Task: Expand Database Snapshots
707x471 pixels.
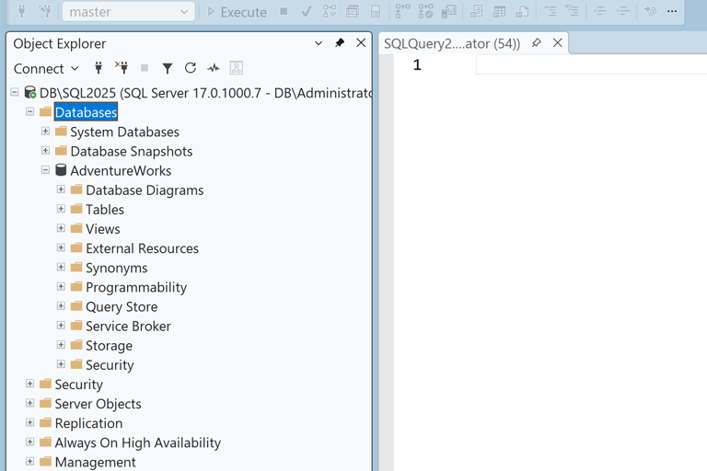Action: tap(45, 151)
